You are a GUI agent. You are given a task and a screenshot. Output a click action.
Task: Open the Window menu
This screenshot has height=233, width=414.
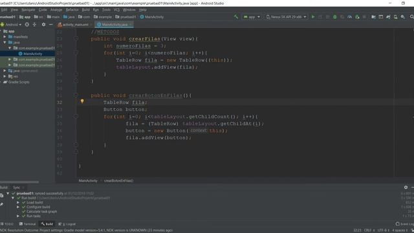(129, 10)
